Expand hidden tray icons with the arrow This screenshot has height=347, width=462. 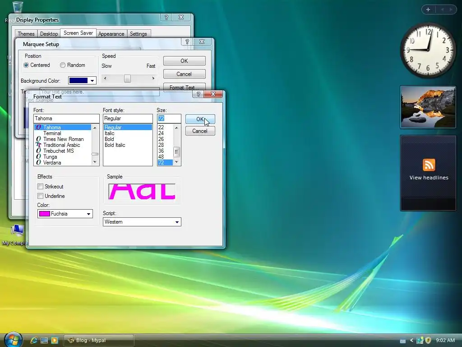411,340
